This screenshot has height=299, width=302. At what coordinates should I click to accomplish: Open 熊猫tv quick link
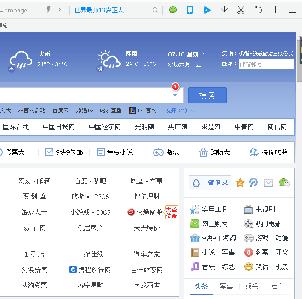point(84,111)
